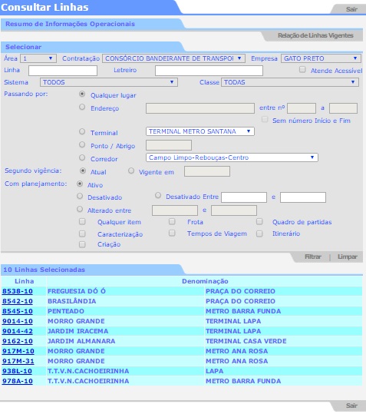This screenshot has height=414, width=366.
Task: Expand the Corredor dropdown list
Action: coord(232,157)
